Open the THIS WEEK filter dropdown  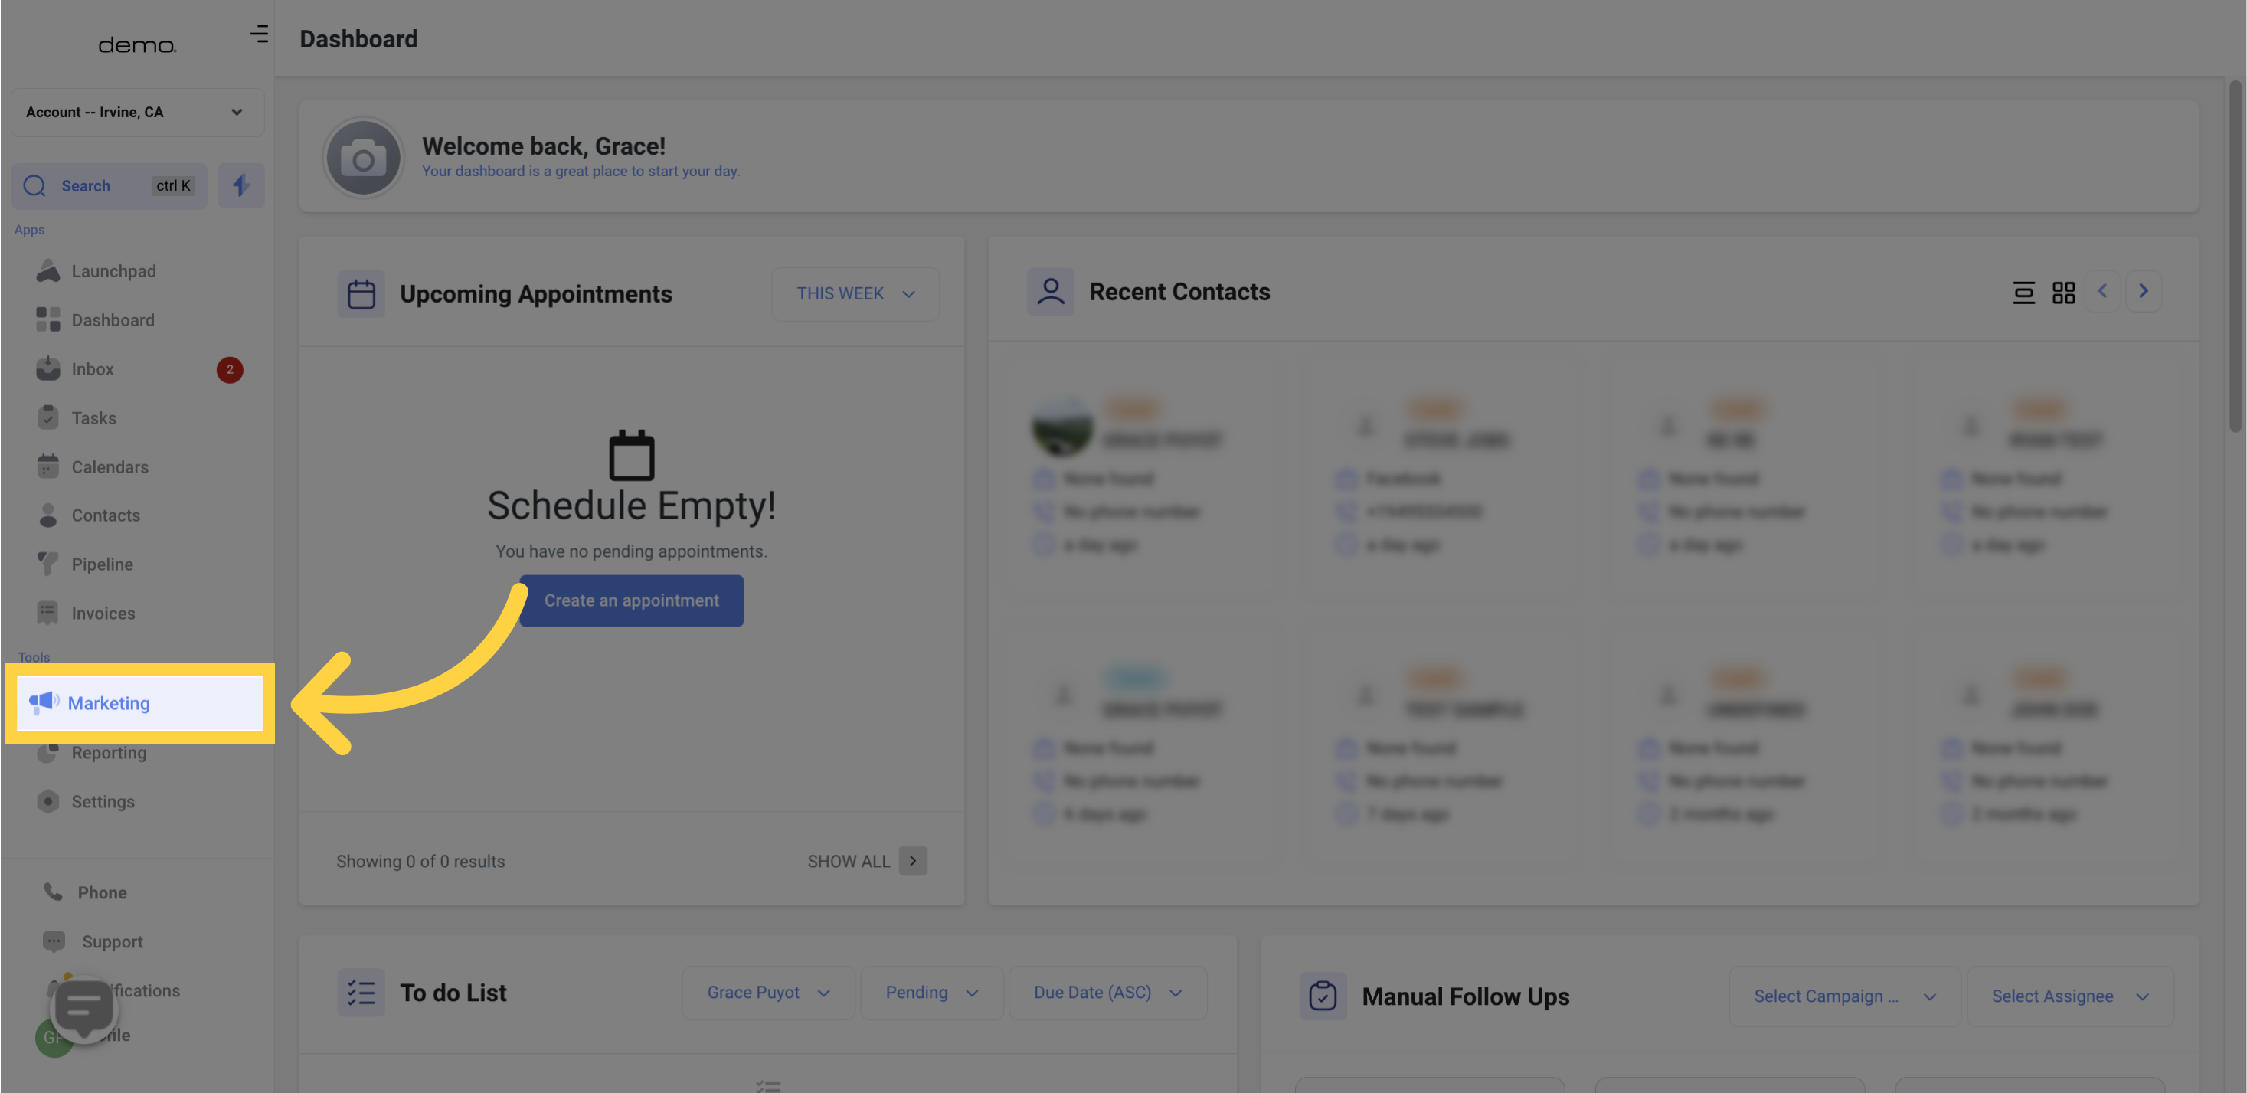(x=855, y=294)
